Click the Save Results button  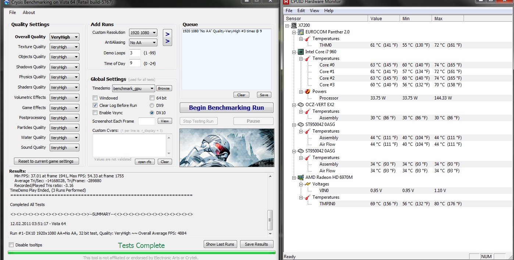click(257, 244)
